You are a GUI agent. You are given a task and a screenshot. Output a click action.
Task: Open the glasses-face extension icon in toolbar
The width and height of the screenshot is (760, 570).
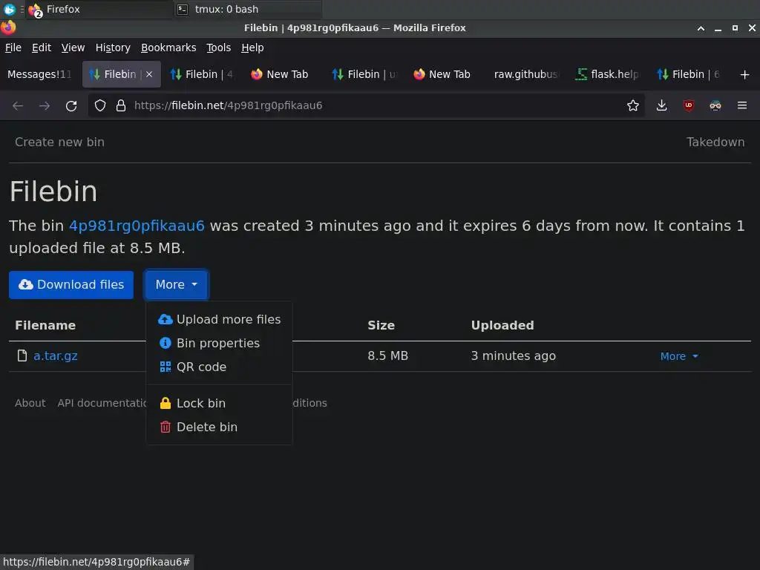point(715,105)
